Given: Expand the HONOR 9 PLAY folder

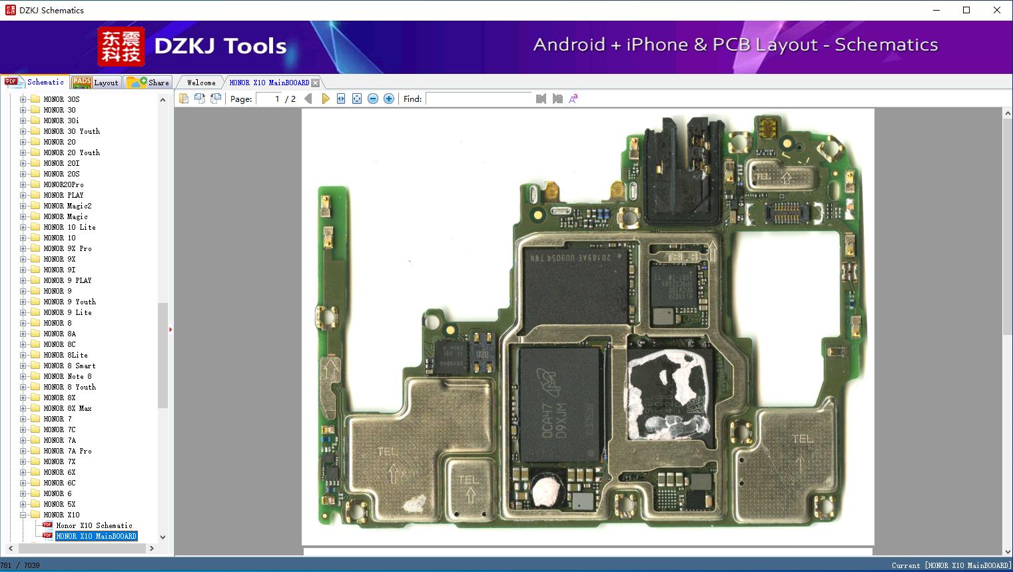Looking at the screenshot, I should tap(23, 280).
